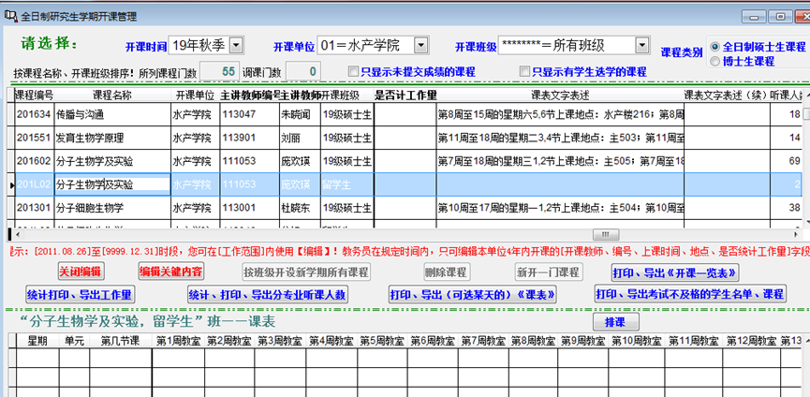Image resolution: width=810 pixels, height=397 pixels.
Task: Click 统计打印、导出工作量 button
Action: [79, 294]
